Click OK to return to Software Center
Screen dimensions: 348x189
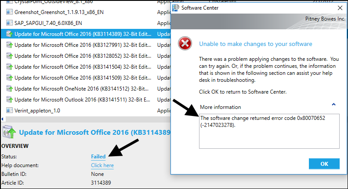pyautogui.click(x=324, y=164)
